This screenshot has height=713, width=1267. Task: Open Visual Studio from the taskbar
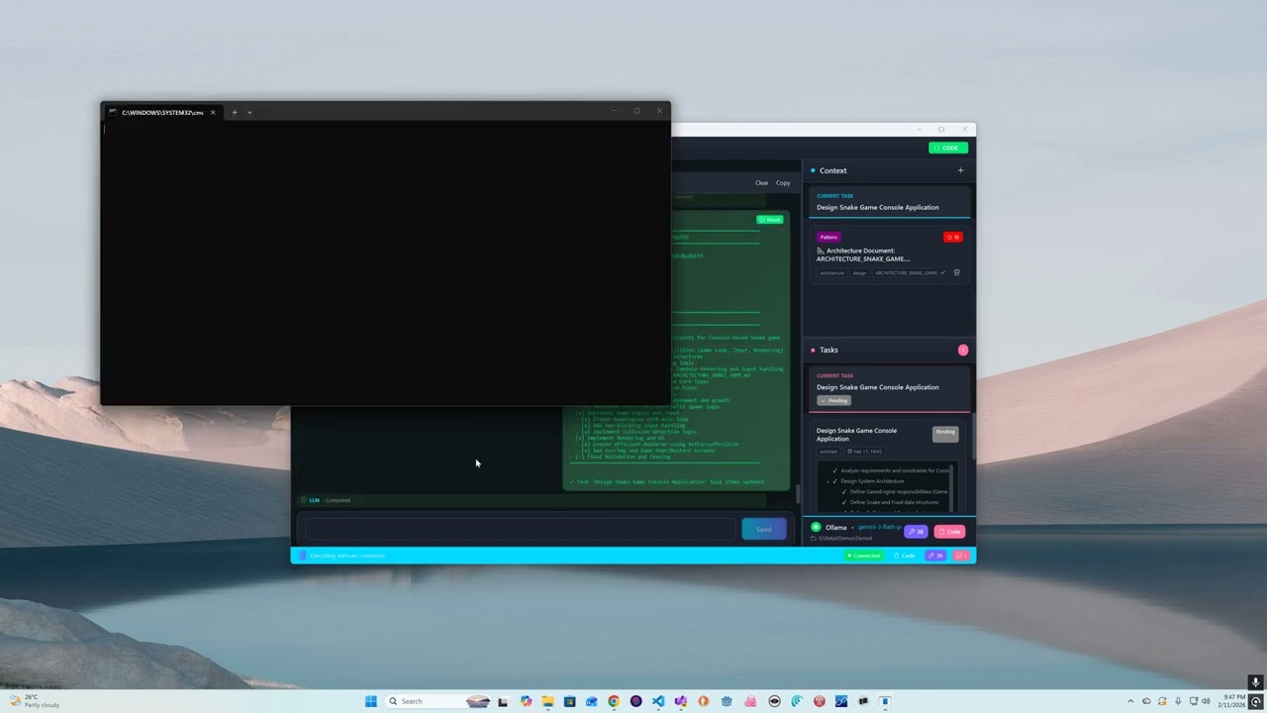(x=680, y=701)
